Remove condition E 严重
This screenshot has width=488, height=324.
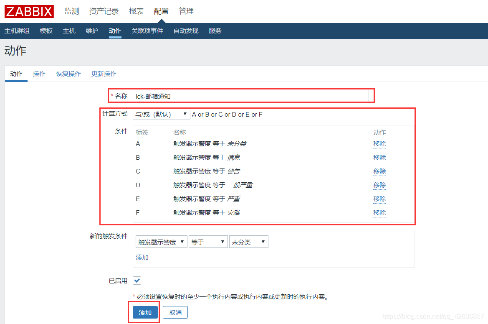(x=379, y=199)
